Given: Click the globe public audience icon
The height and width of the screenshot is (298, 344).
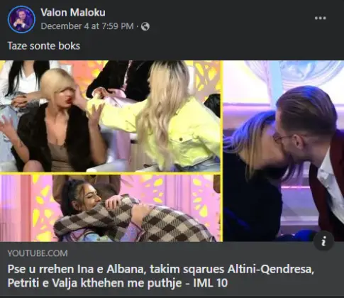Looking at the screenshot, I should point(145,26).
